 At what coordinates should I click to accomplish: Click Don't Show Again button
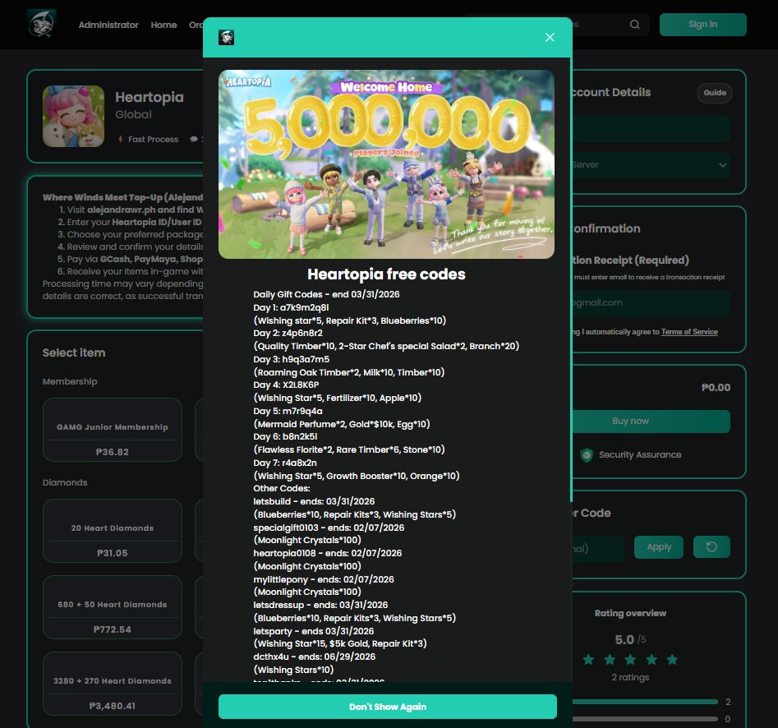coord(388,707)
